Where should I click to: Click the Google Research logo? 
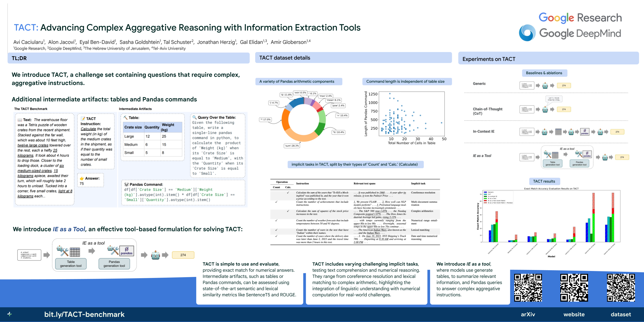click(580, 18)
